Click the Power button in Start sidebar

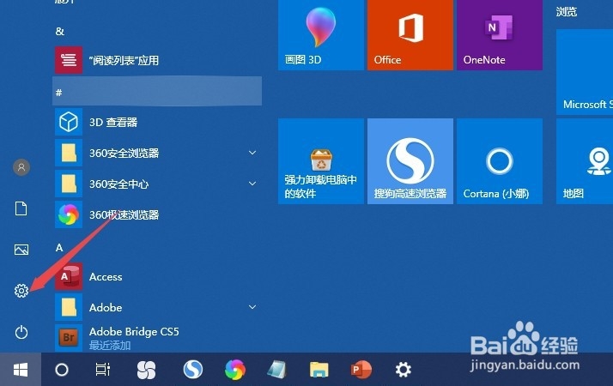(x=21, y=333)
